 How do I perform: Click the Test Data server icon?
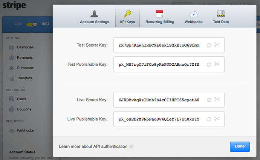coord(221,14)
